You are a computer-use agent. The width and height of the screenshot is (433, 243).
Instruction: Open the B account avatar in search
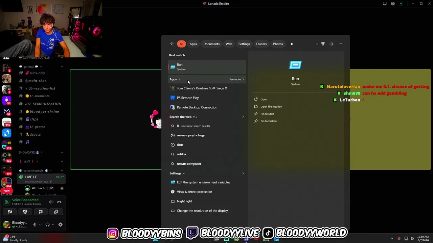click(x=332, y=44)
